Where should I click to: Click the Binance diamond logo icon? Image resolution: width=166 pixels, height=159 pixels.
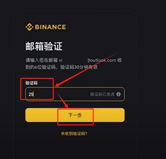pos(29,27)
